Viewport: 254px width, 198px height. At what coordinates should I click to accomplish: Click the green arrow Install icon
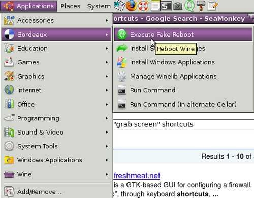point(122,48)
